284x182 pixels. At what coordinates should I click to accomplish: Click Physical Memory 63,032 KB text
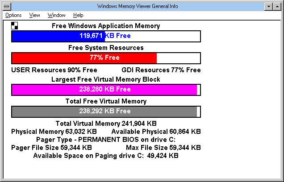pos(54,132)
